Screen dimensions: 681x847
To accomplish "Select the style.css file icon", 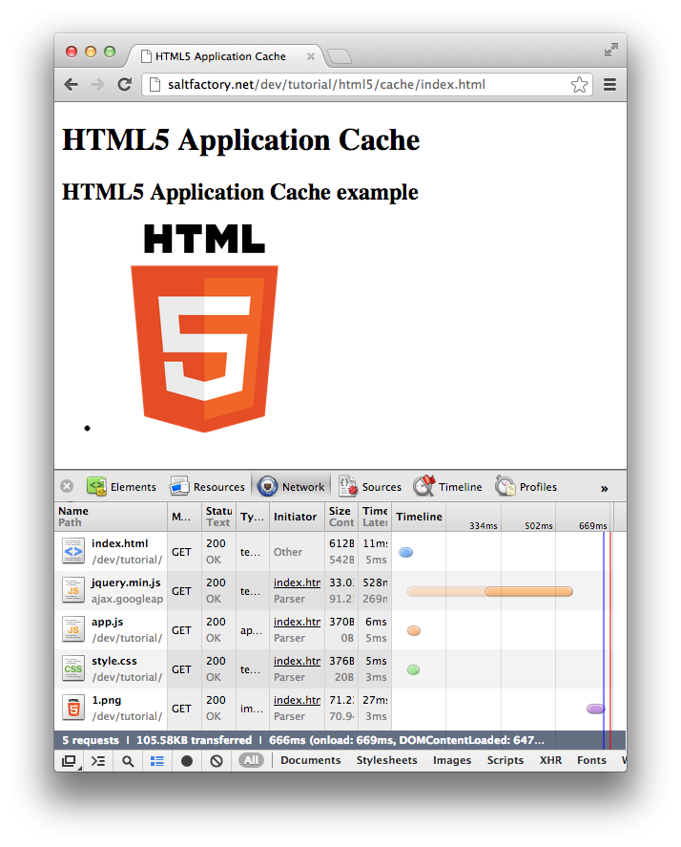I will pos(73,668).
